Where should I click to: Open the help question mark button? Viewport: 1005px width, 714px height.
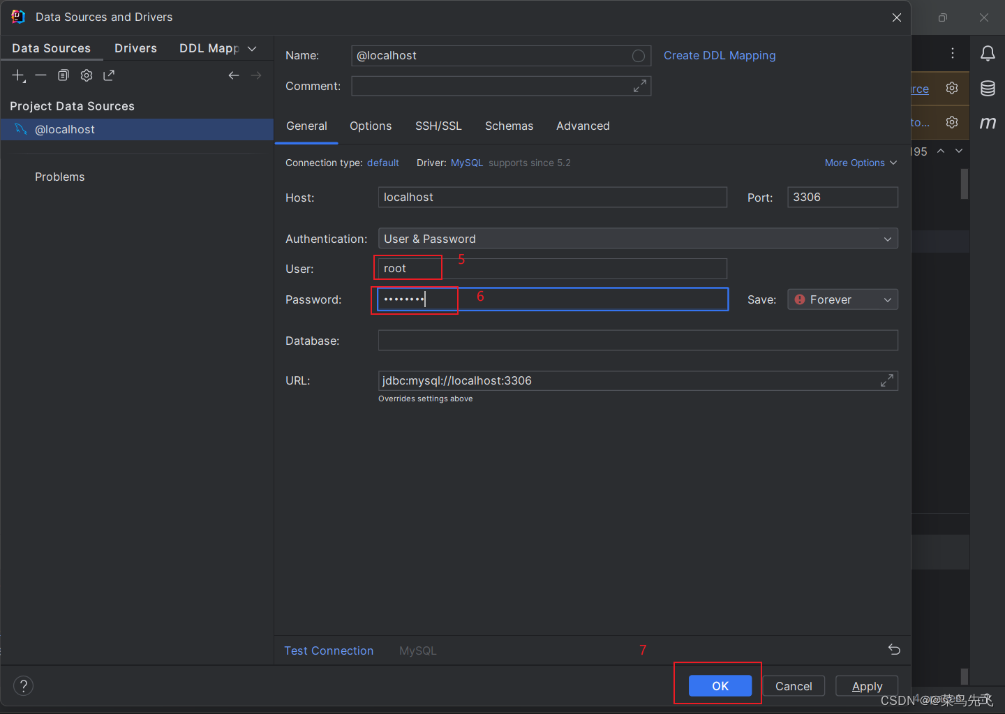23,686
